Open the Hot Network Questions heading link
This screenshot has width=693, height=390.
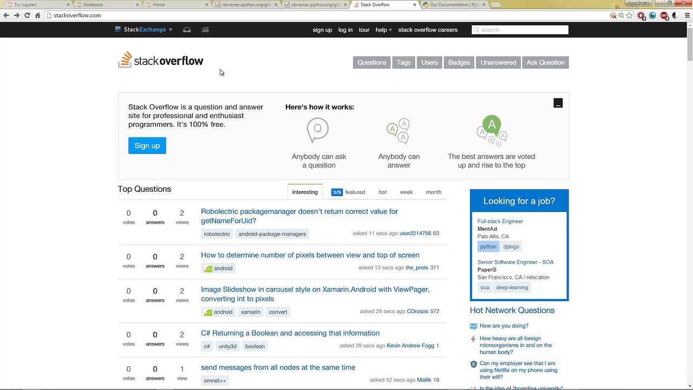tap(512, 310)
